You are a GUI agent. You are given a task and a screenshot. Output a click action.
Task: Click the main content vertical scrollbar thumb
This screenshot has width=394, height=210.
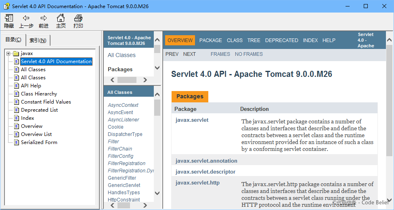tap(389, 100)
